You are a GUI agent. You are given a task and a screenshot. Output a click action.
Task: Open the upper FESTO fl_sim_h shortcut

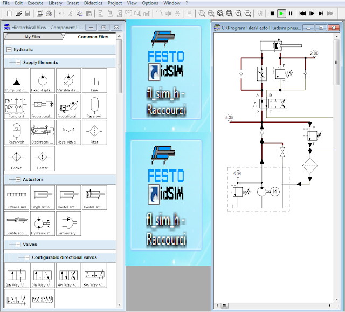pyautogui.click(x=166, y=73)
